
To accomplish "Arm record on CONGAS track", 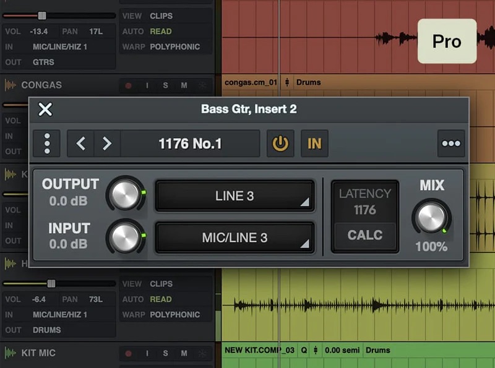I will (x=128, y=85).
